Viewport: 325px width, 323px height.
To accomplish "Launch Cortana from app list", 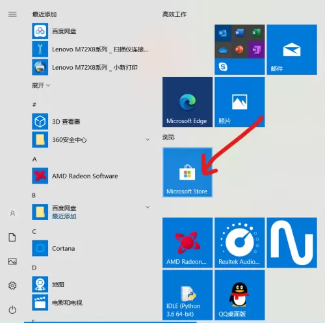I will pos(91,248).
